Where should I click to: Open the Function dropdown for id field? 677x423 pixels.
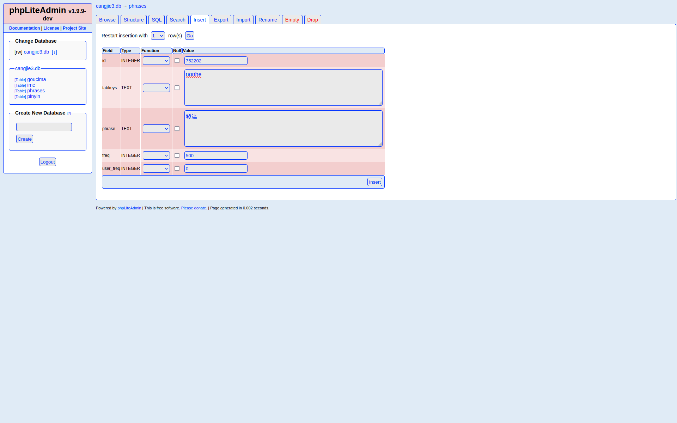(156, 61)
